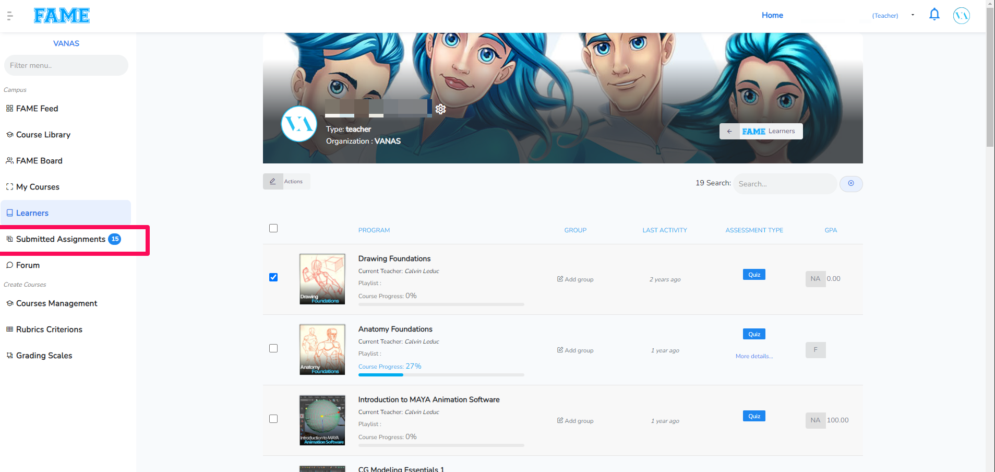Toggle the select-all checkbox in table header
The height and width of the screenshot is (472, 995).
(273, 228)
